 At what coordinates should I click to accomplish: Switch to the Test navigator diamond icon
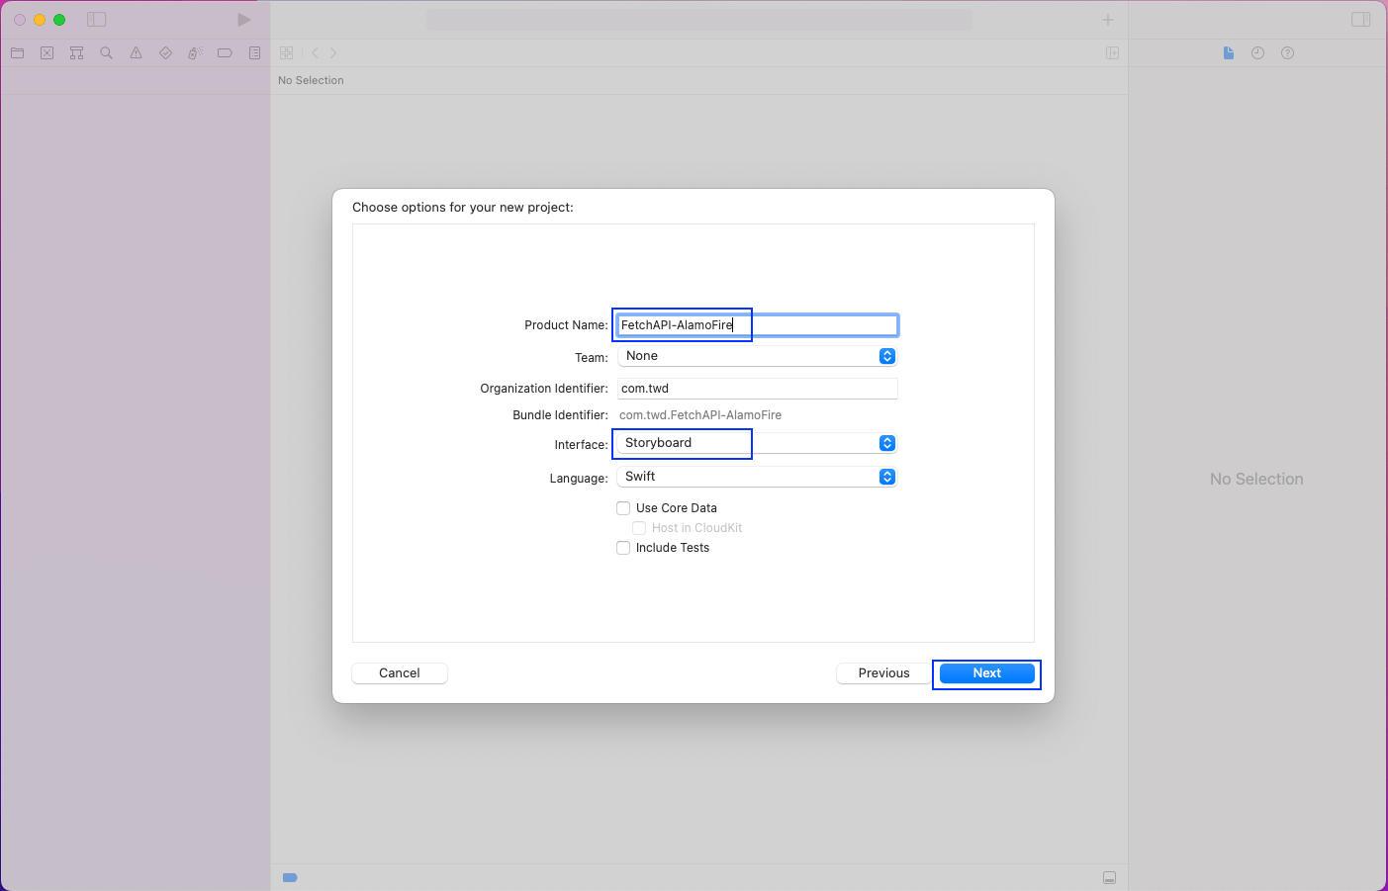click(166, 53)
